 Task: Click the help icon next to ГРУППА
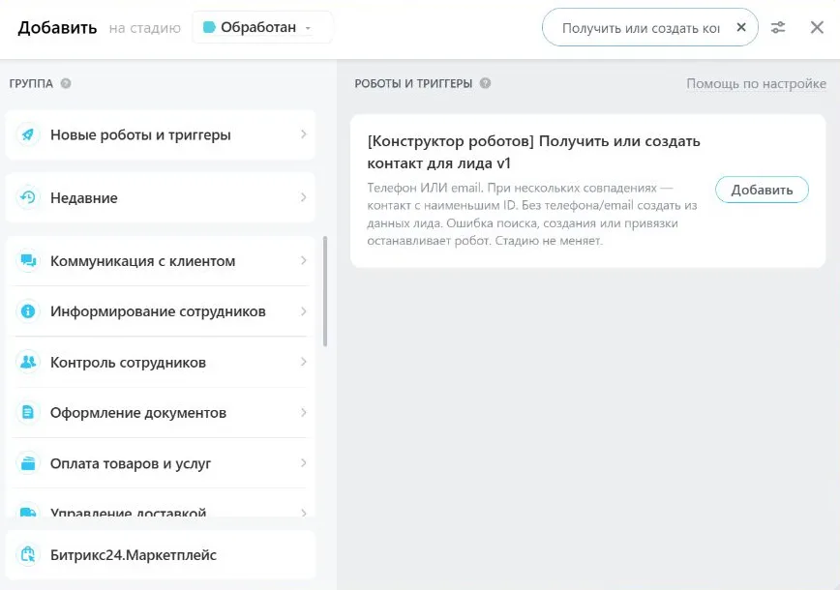(66, 83)
